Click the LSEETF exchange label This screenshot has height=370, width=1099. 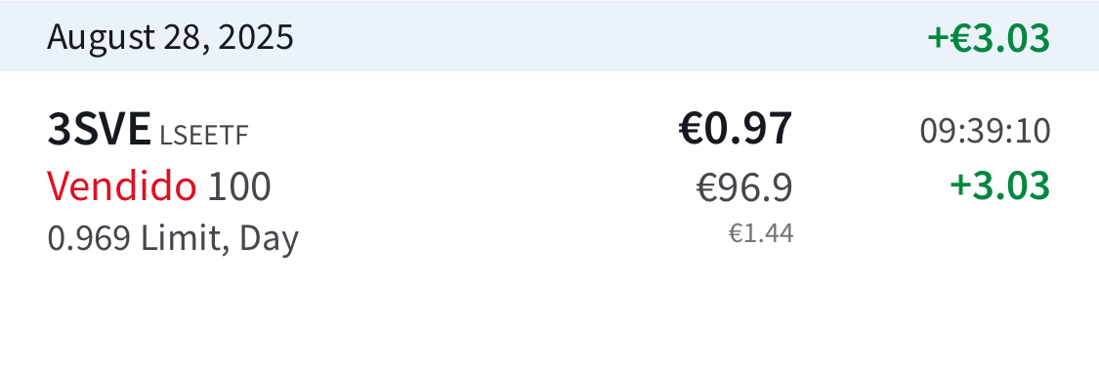(x=204, y=136)
